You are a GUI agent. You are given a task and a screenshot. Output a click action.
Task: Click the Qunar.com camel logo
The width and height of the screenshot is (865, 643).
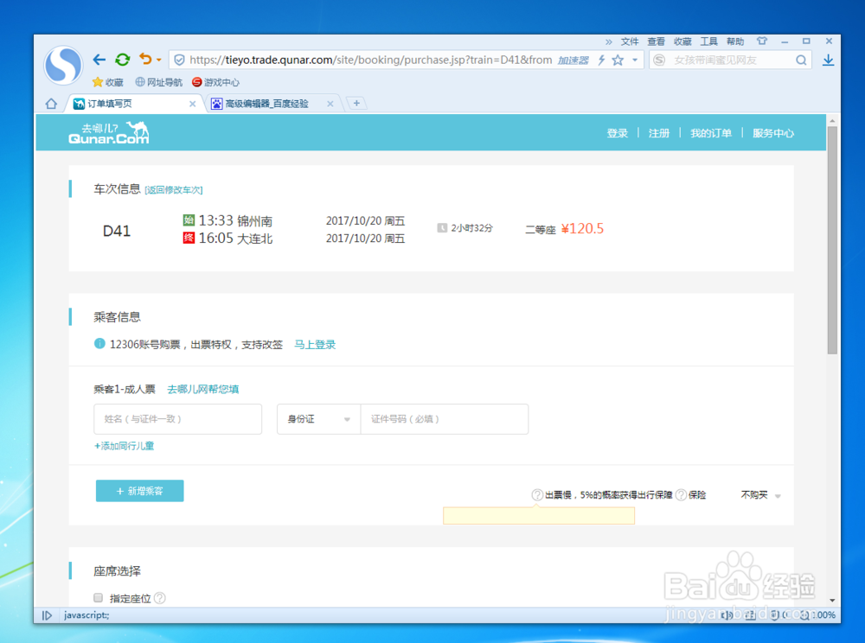pos(109,133)
